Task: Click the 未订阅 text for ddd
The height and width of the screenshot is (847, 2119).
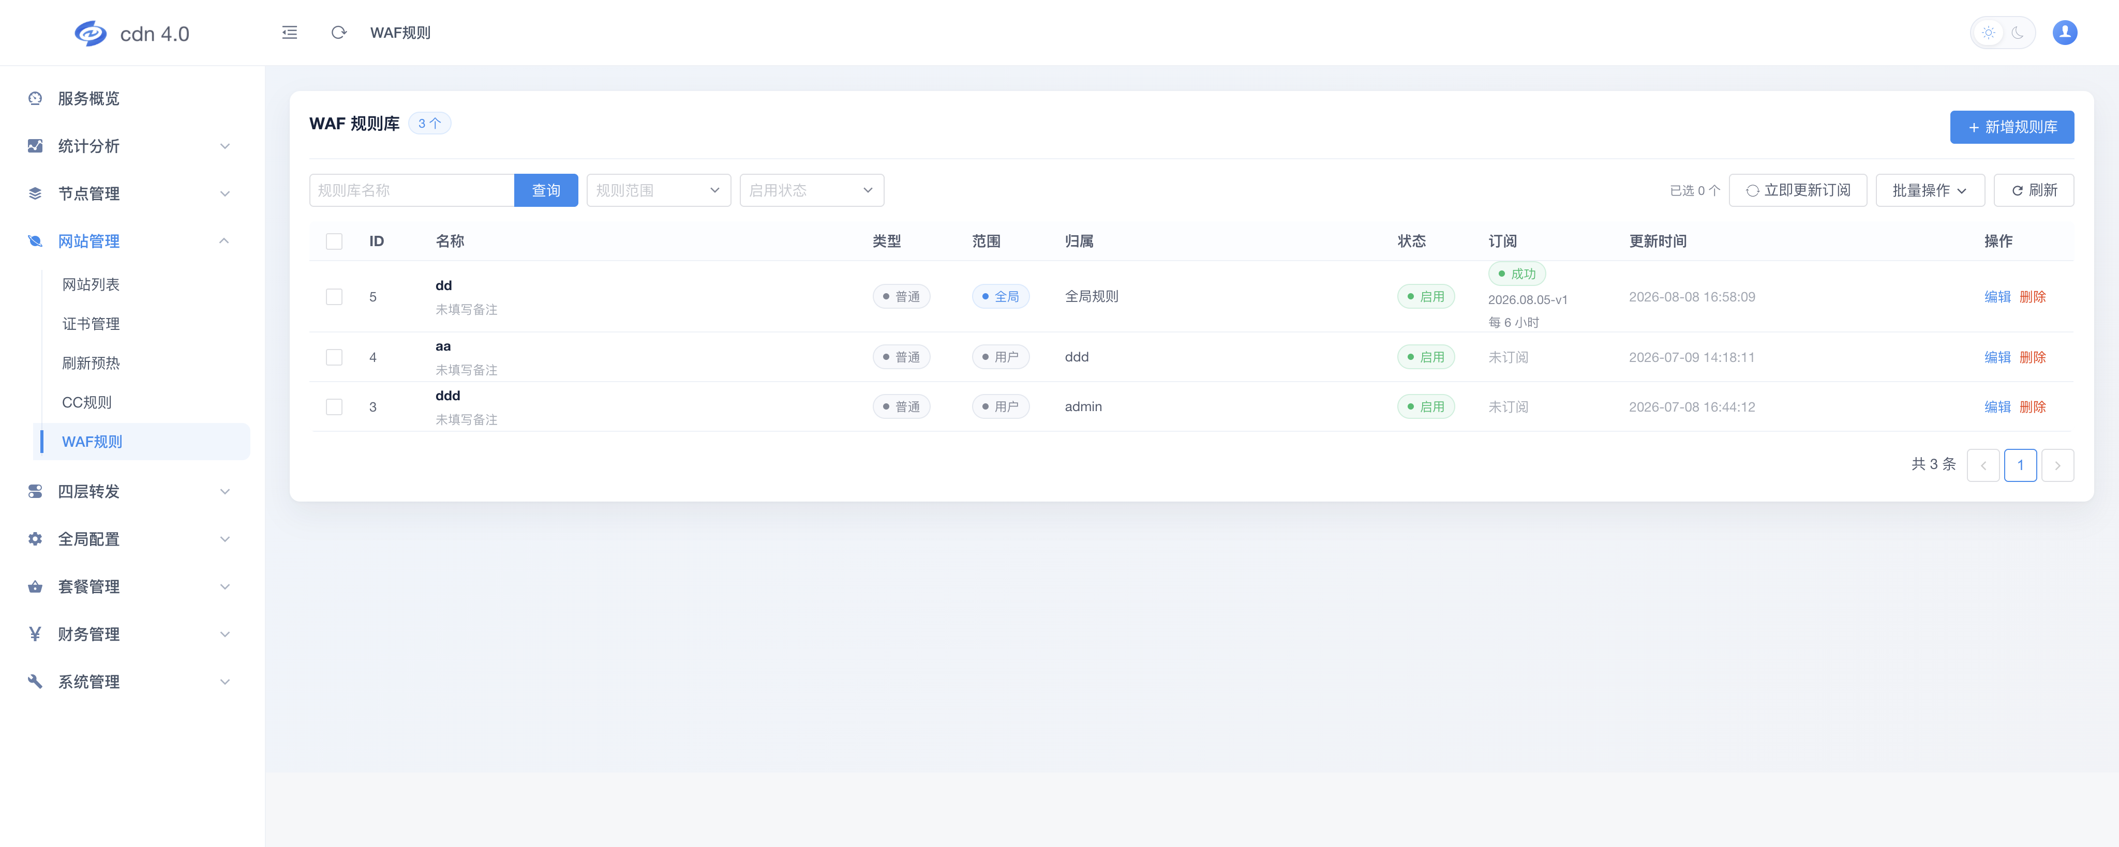Action: point(1508,407)
